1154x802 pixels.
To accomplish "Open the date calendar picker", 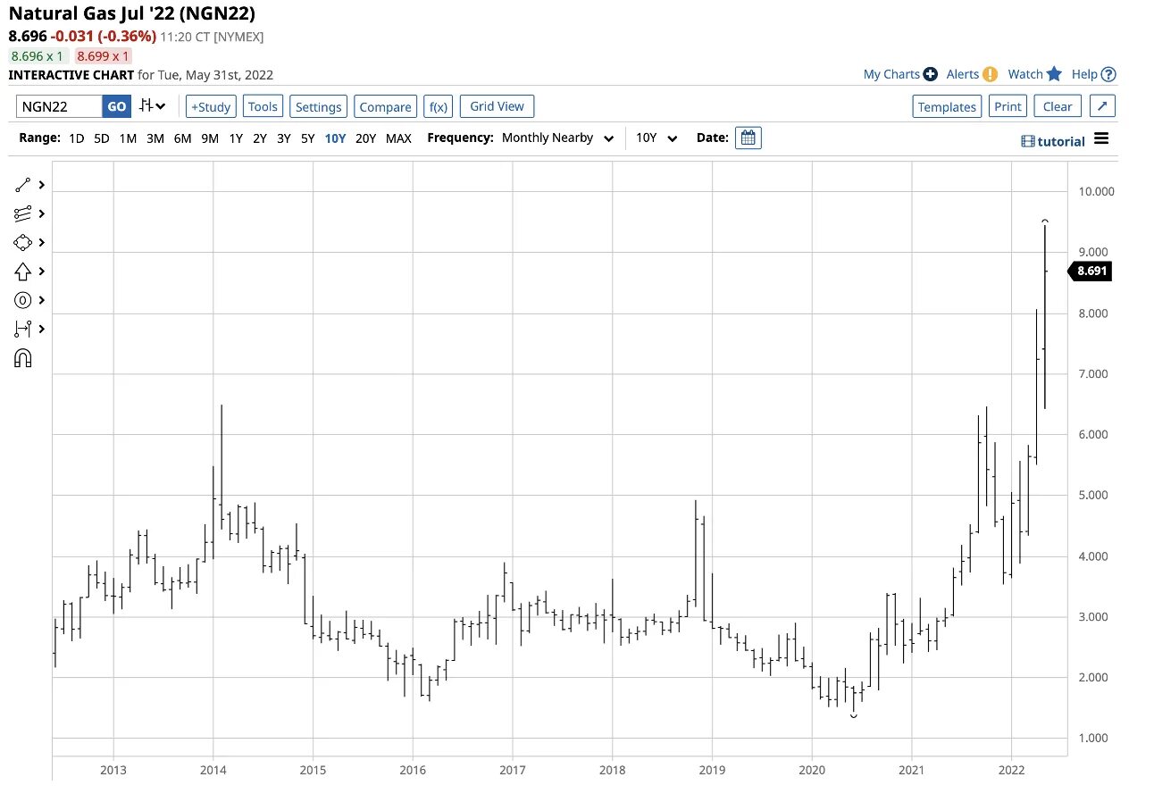I will coord(748,138).
